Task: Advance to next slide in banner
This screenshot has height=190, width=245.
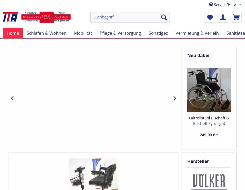Action: click(x=175, y=98)
